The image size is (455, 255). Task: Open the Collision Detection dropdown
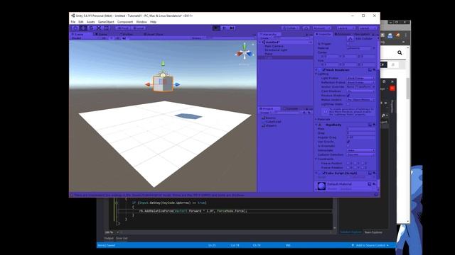click(x=361, y=154)
